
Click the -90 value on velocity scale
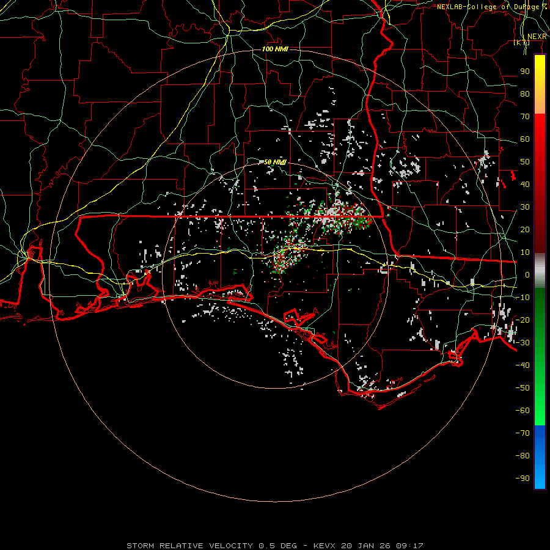pos(522,478)
